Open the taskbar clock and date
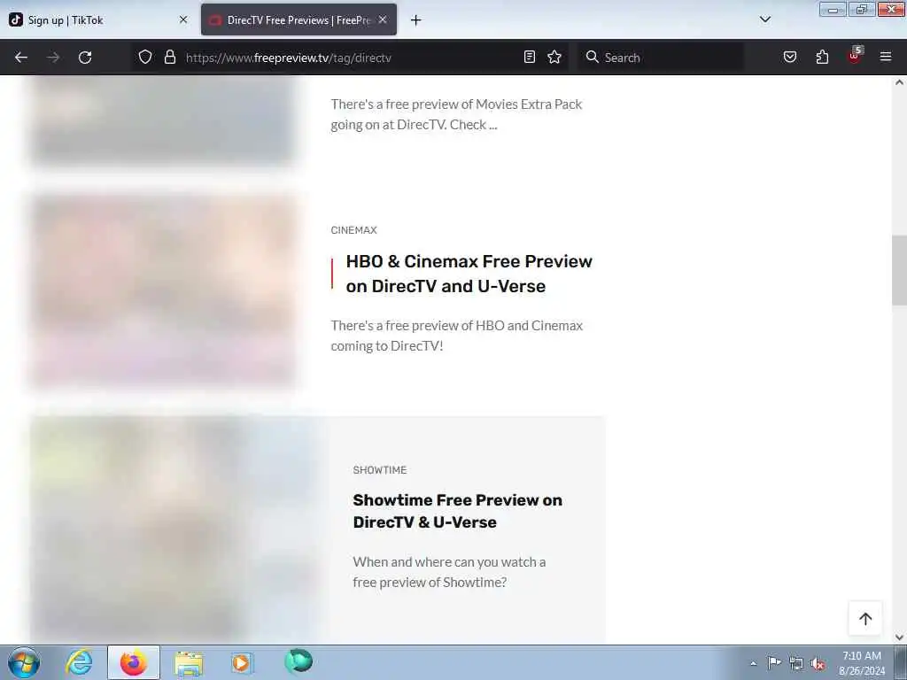 [x=862, y=663]
